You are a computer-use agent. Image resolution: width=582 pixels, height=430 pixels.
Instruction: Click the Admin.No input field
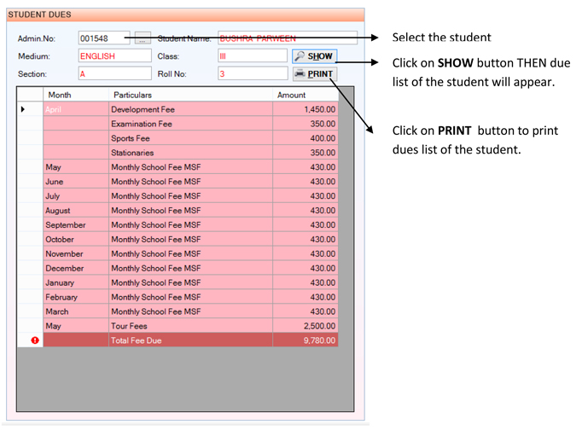[104, 38]
